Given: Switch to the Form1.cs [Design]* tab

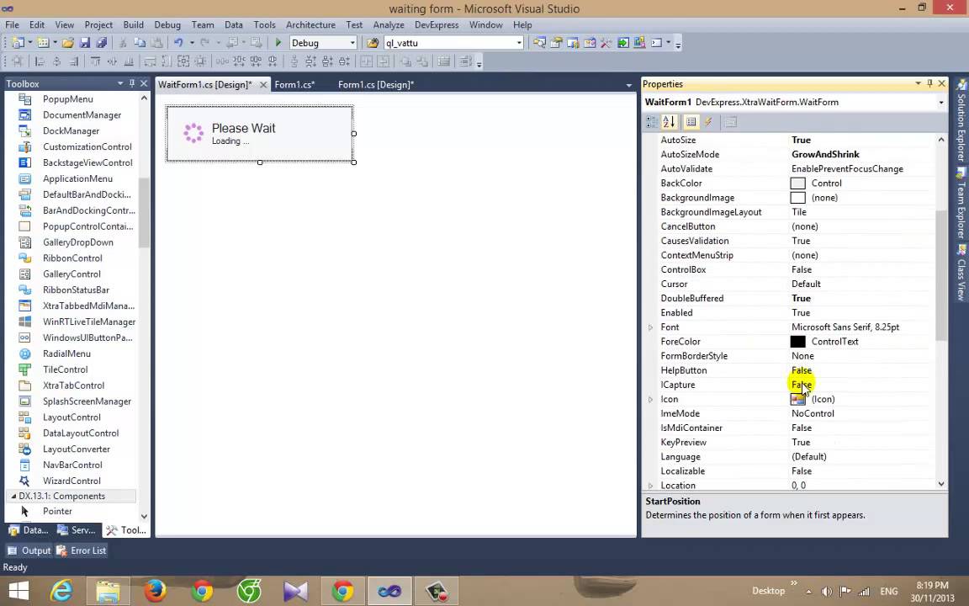Looking at the screenshot, I should point(376,85).
